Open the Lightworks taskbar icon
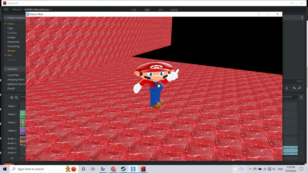This screenshot has width=308, height=173. pos(143,169)
